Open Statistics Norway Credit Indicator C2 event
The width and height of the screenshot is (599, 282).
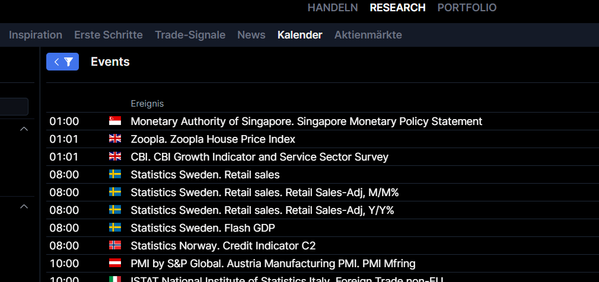coord(223,245)
